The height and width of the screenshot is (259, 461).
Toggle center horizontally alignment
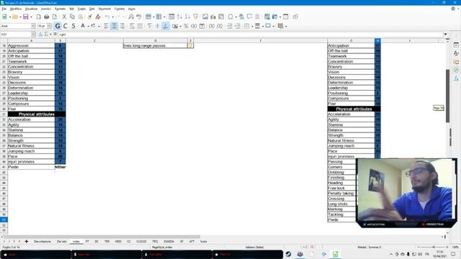pyautogui.click(x=114, y=26)
